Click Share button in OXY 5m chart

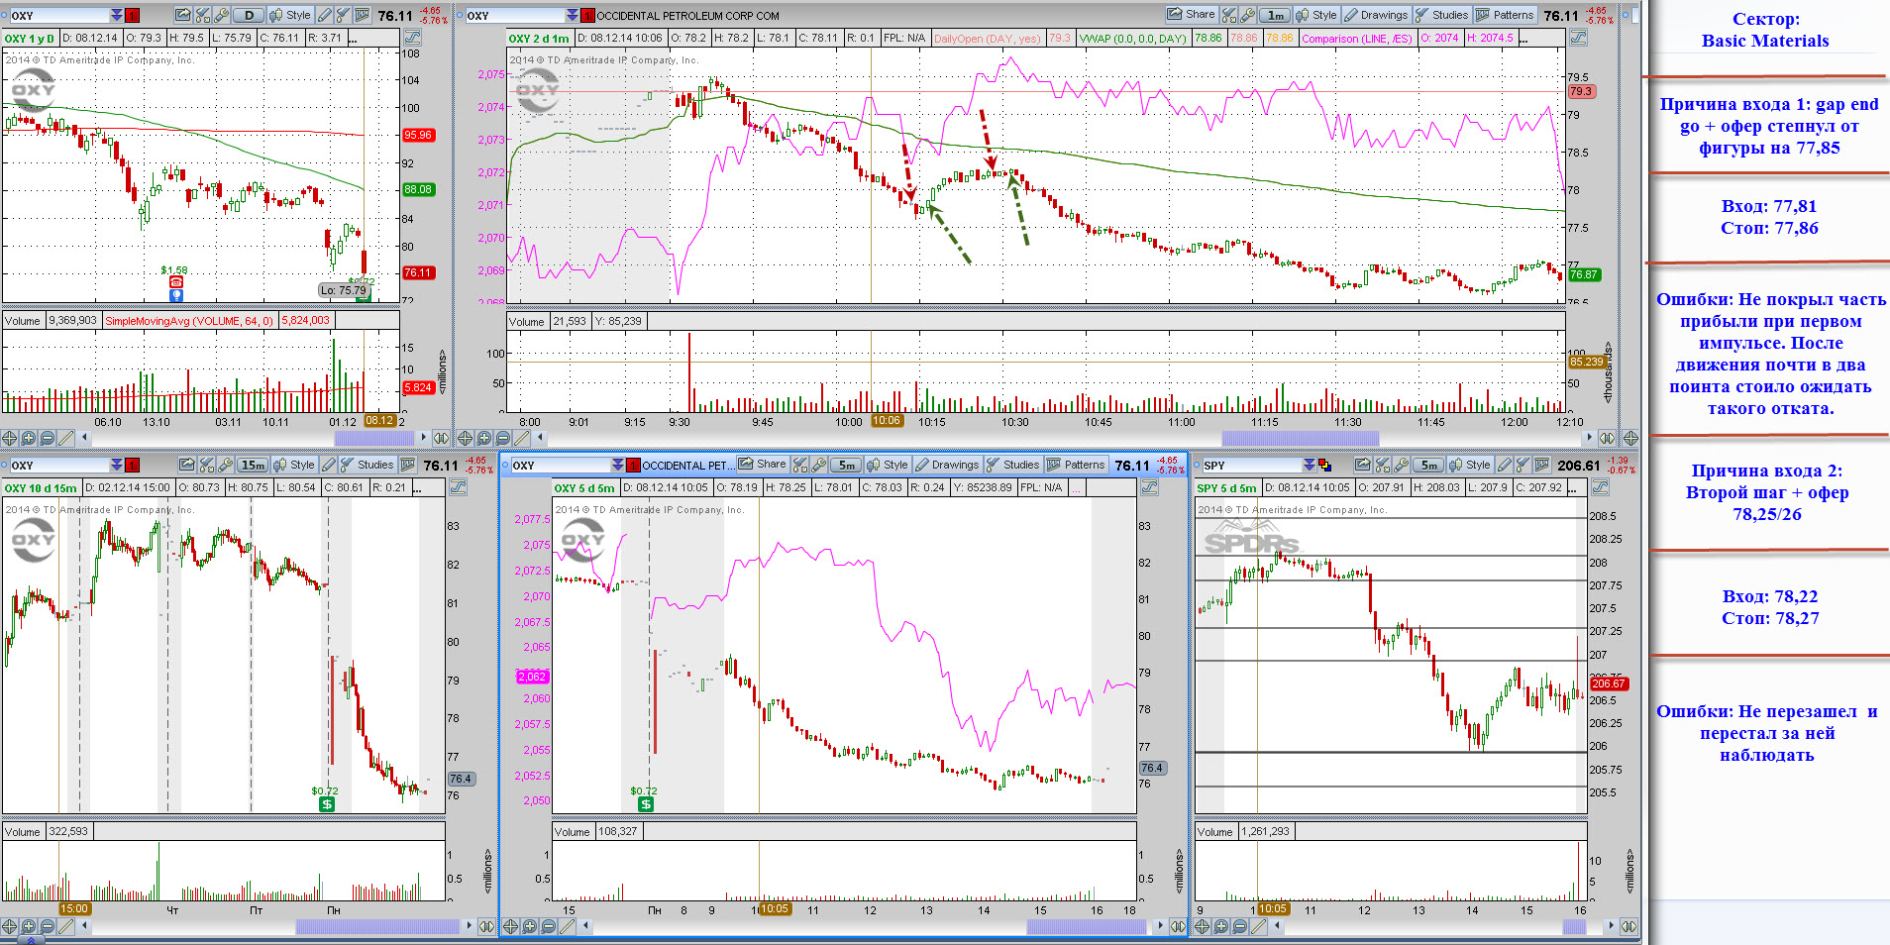[x=763, y=465]
